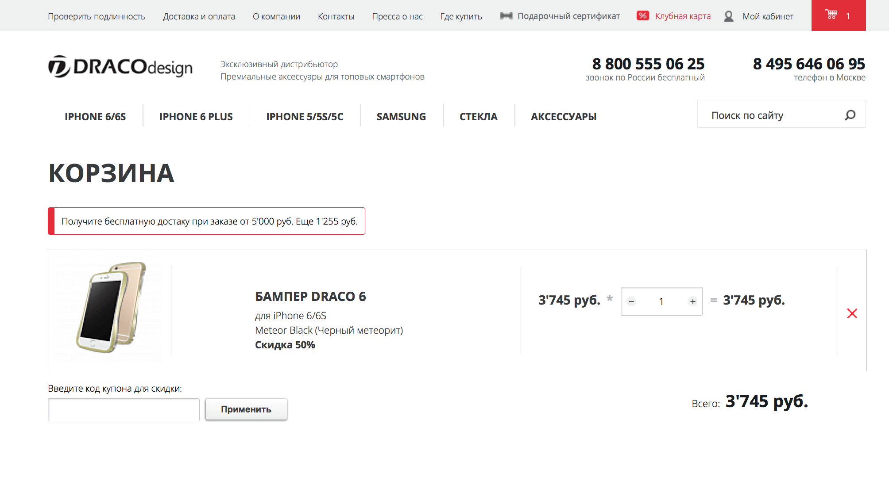Open Клубная карта link
This screenshot has width=889, height=496.
[683, 16]
